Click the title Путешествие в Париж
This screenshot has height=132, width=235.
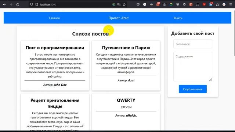pyautogui.click(x=126, y=48)
